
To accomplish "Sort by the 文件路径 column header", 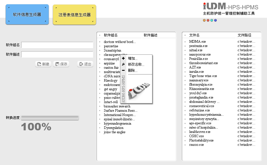I will 244,35.
